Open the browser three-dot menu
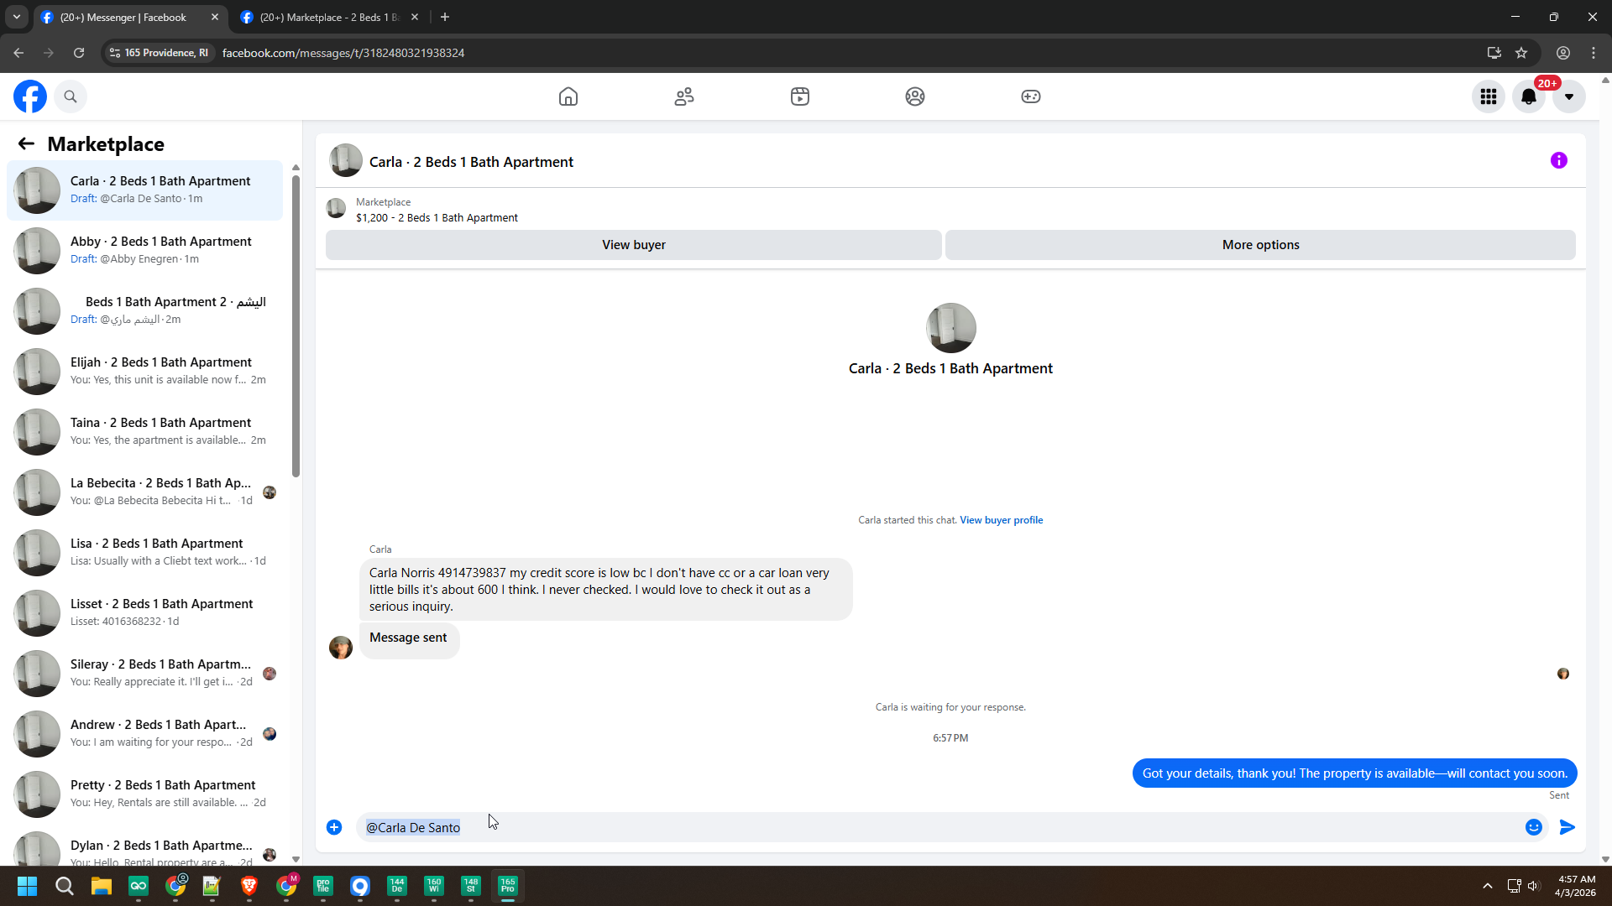The image size is (1612, 906). tap(1594, 53)
